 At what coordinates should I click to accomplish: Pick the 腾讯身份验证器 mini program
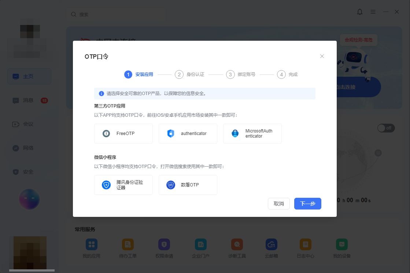point(123,185)
